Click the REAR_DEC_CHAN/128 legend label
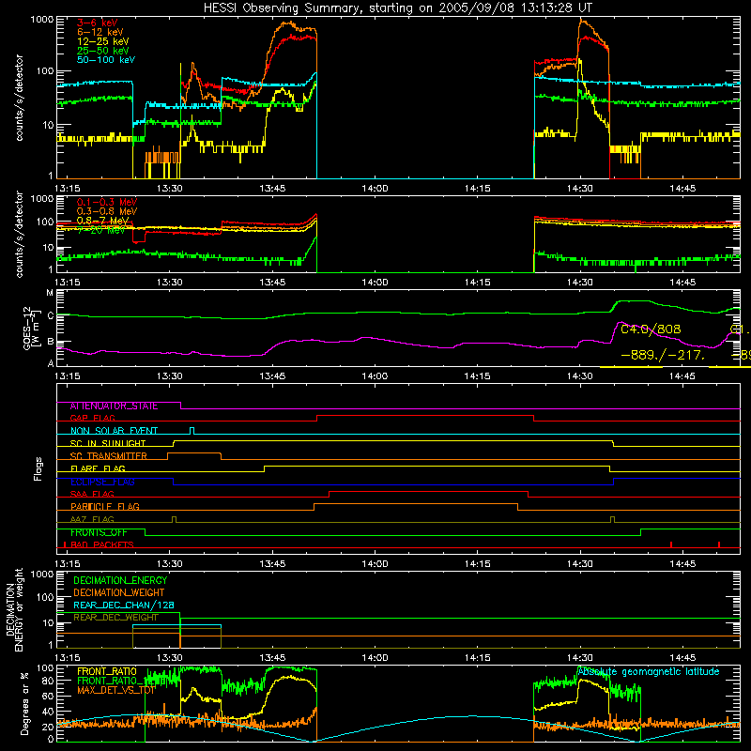751x751 pixels. click(x=124, y=605)
